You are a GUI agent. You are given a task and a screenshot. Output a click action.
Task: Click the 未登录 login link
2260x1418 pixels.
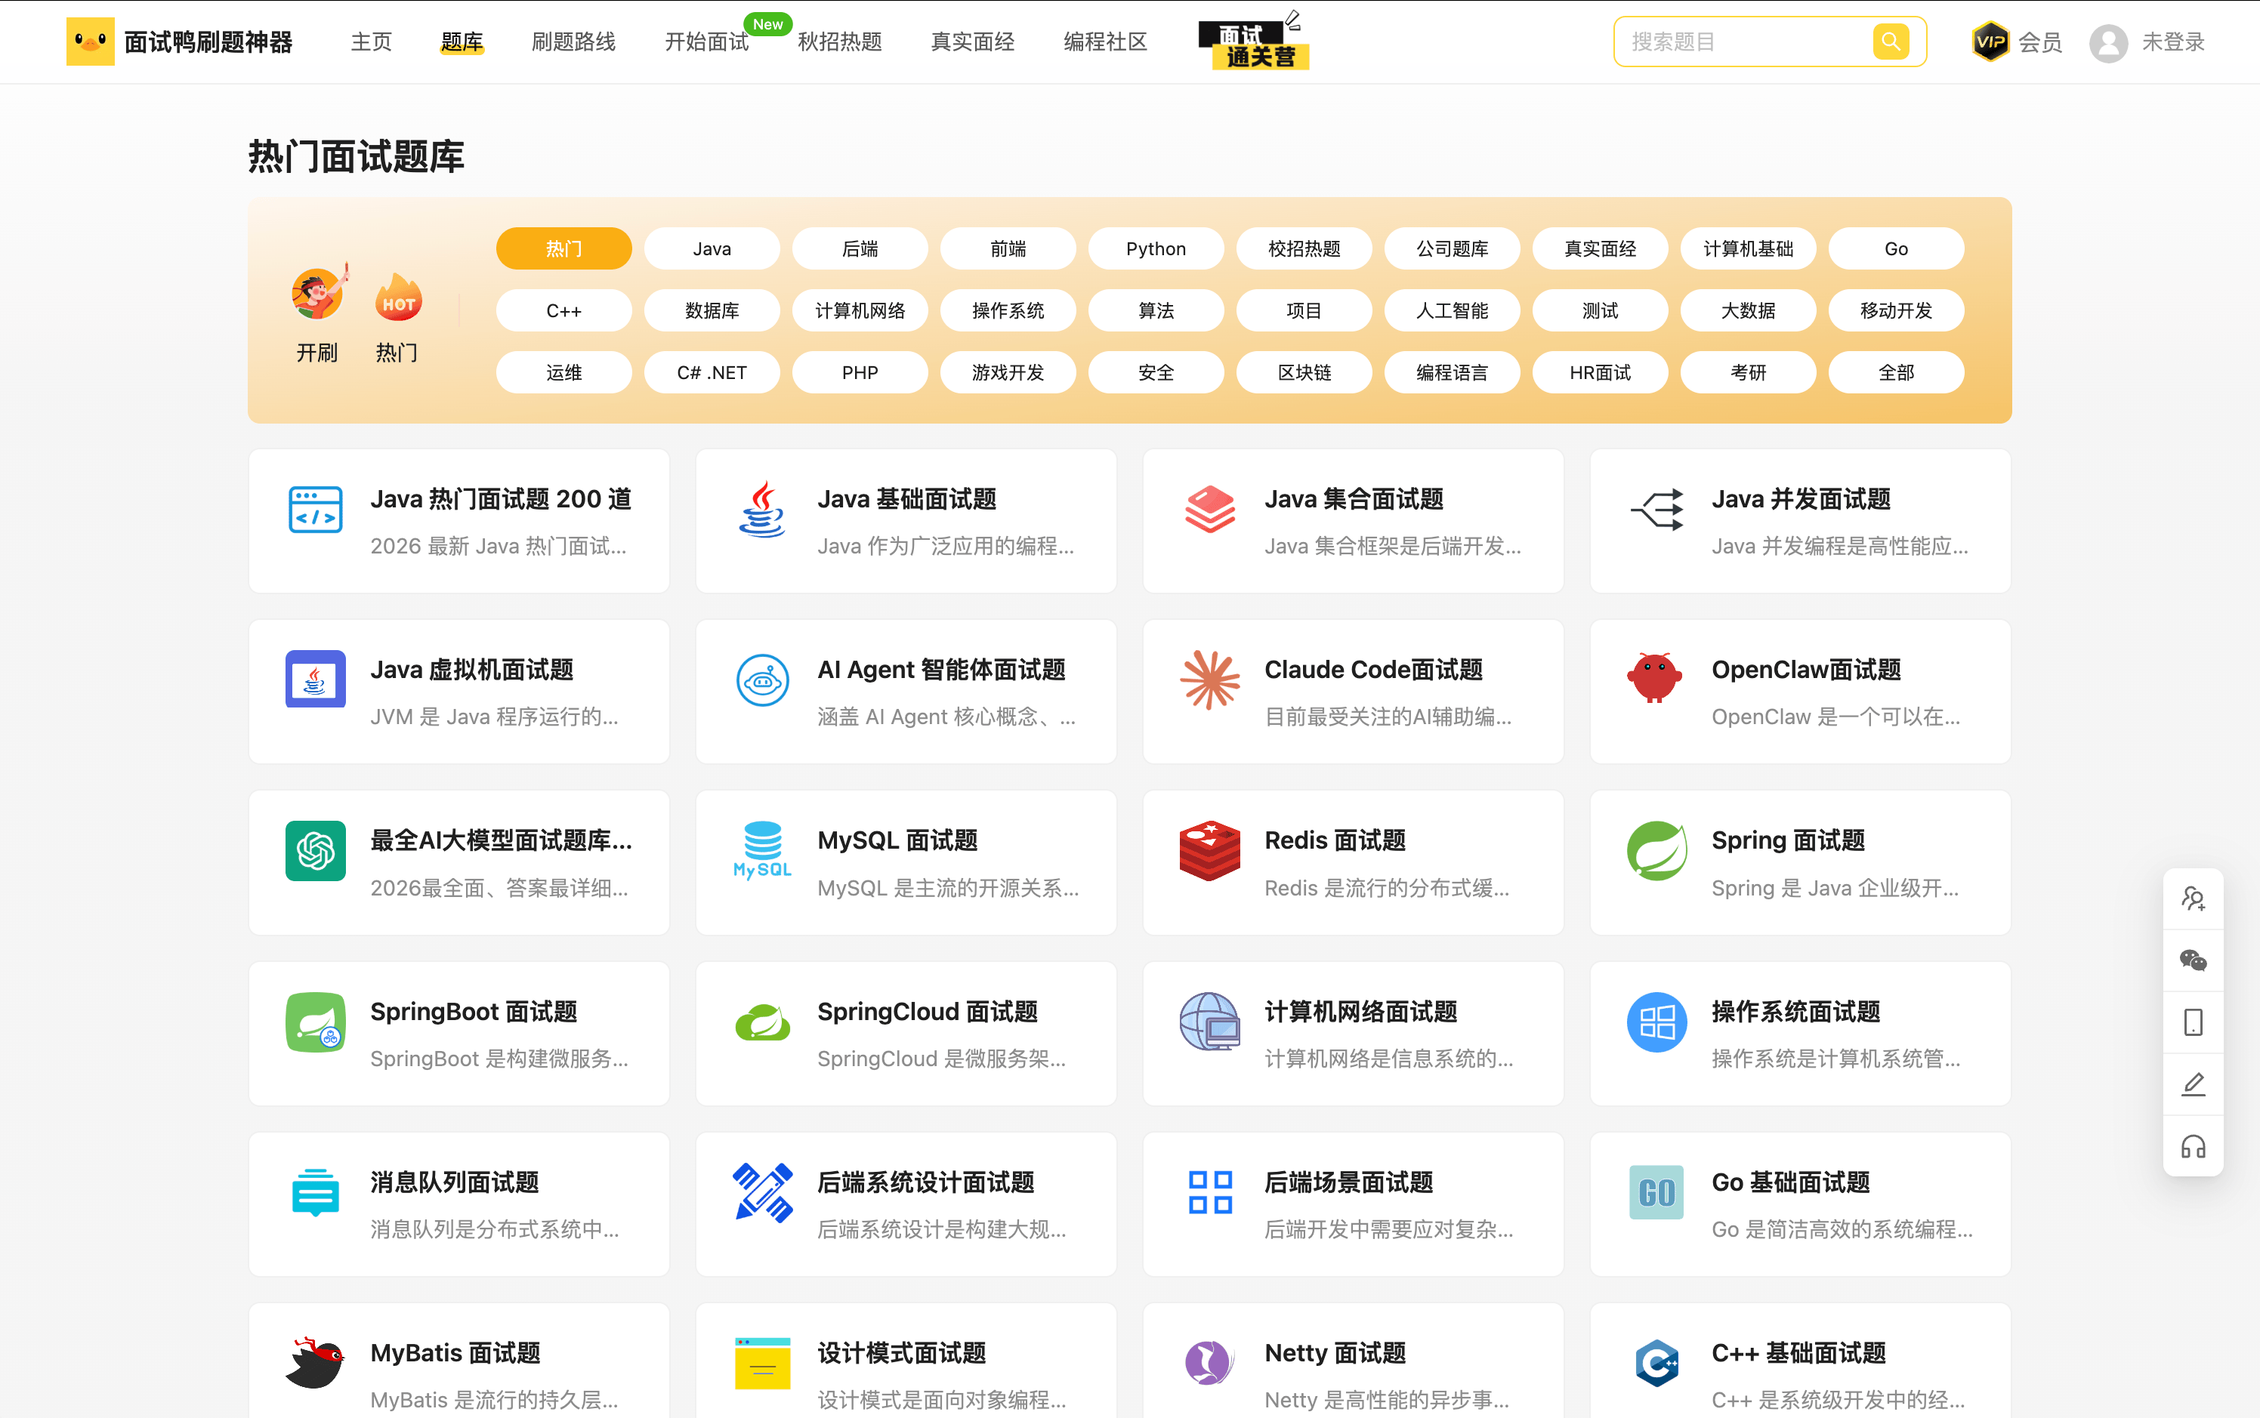click(x=2172, y=42)
